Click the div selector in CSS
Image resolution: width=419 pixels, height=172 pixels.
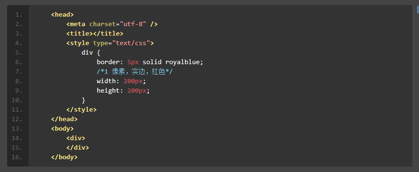(x=87, y=52)
